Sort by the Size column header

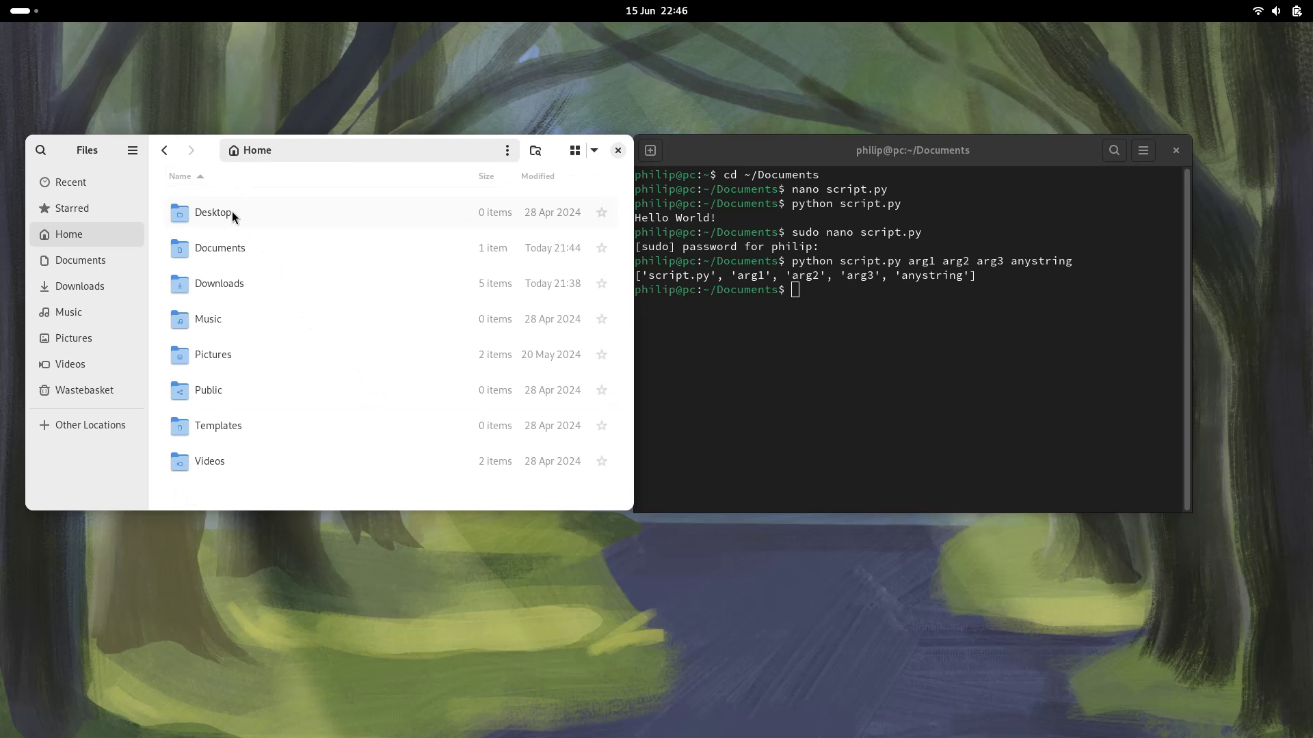486,176
